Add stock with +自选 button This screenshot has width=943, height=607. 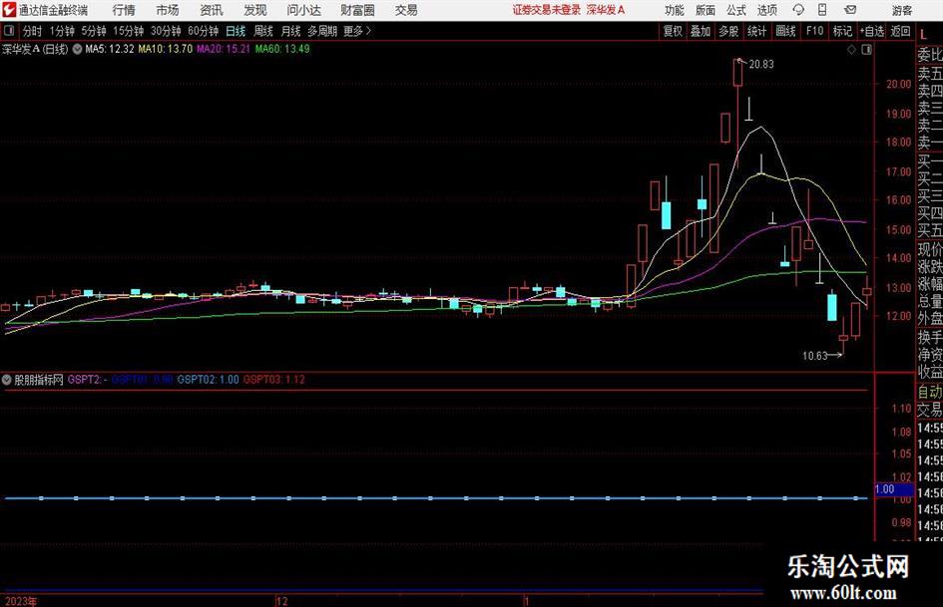click(872, 31)
